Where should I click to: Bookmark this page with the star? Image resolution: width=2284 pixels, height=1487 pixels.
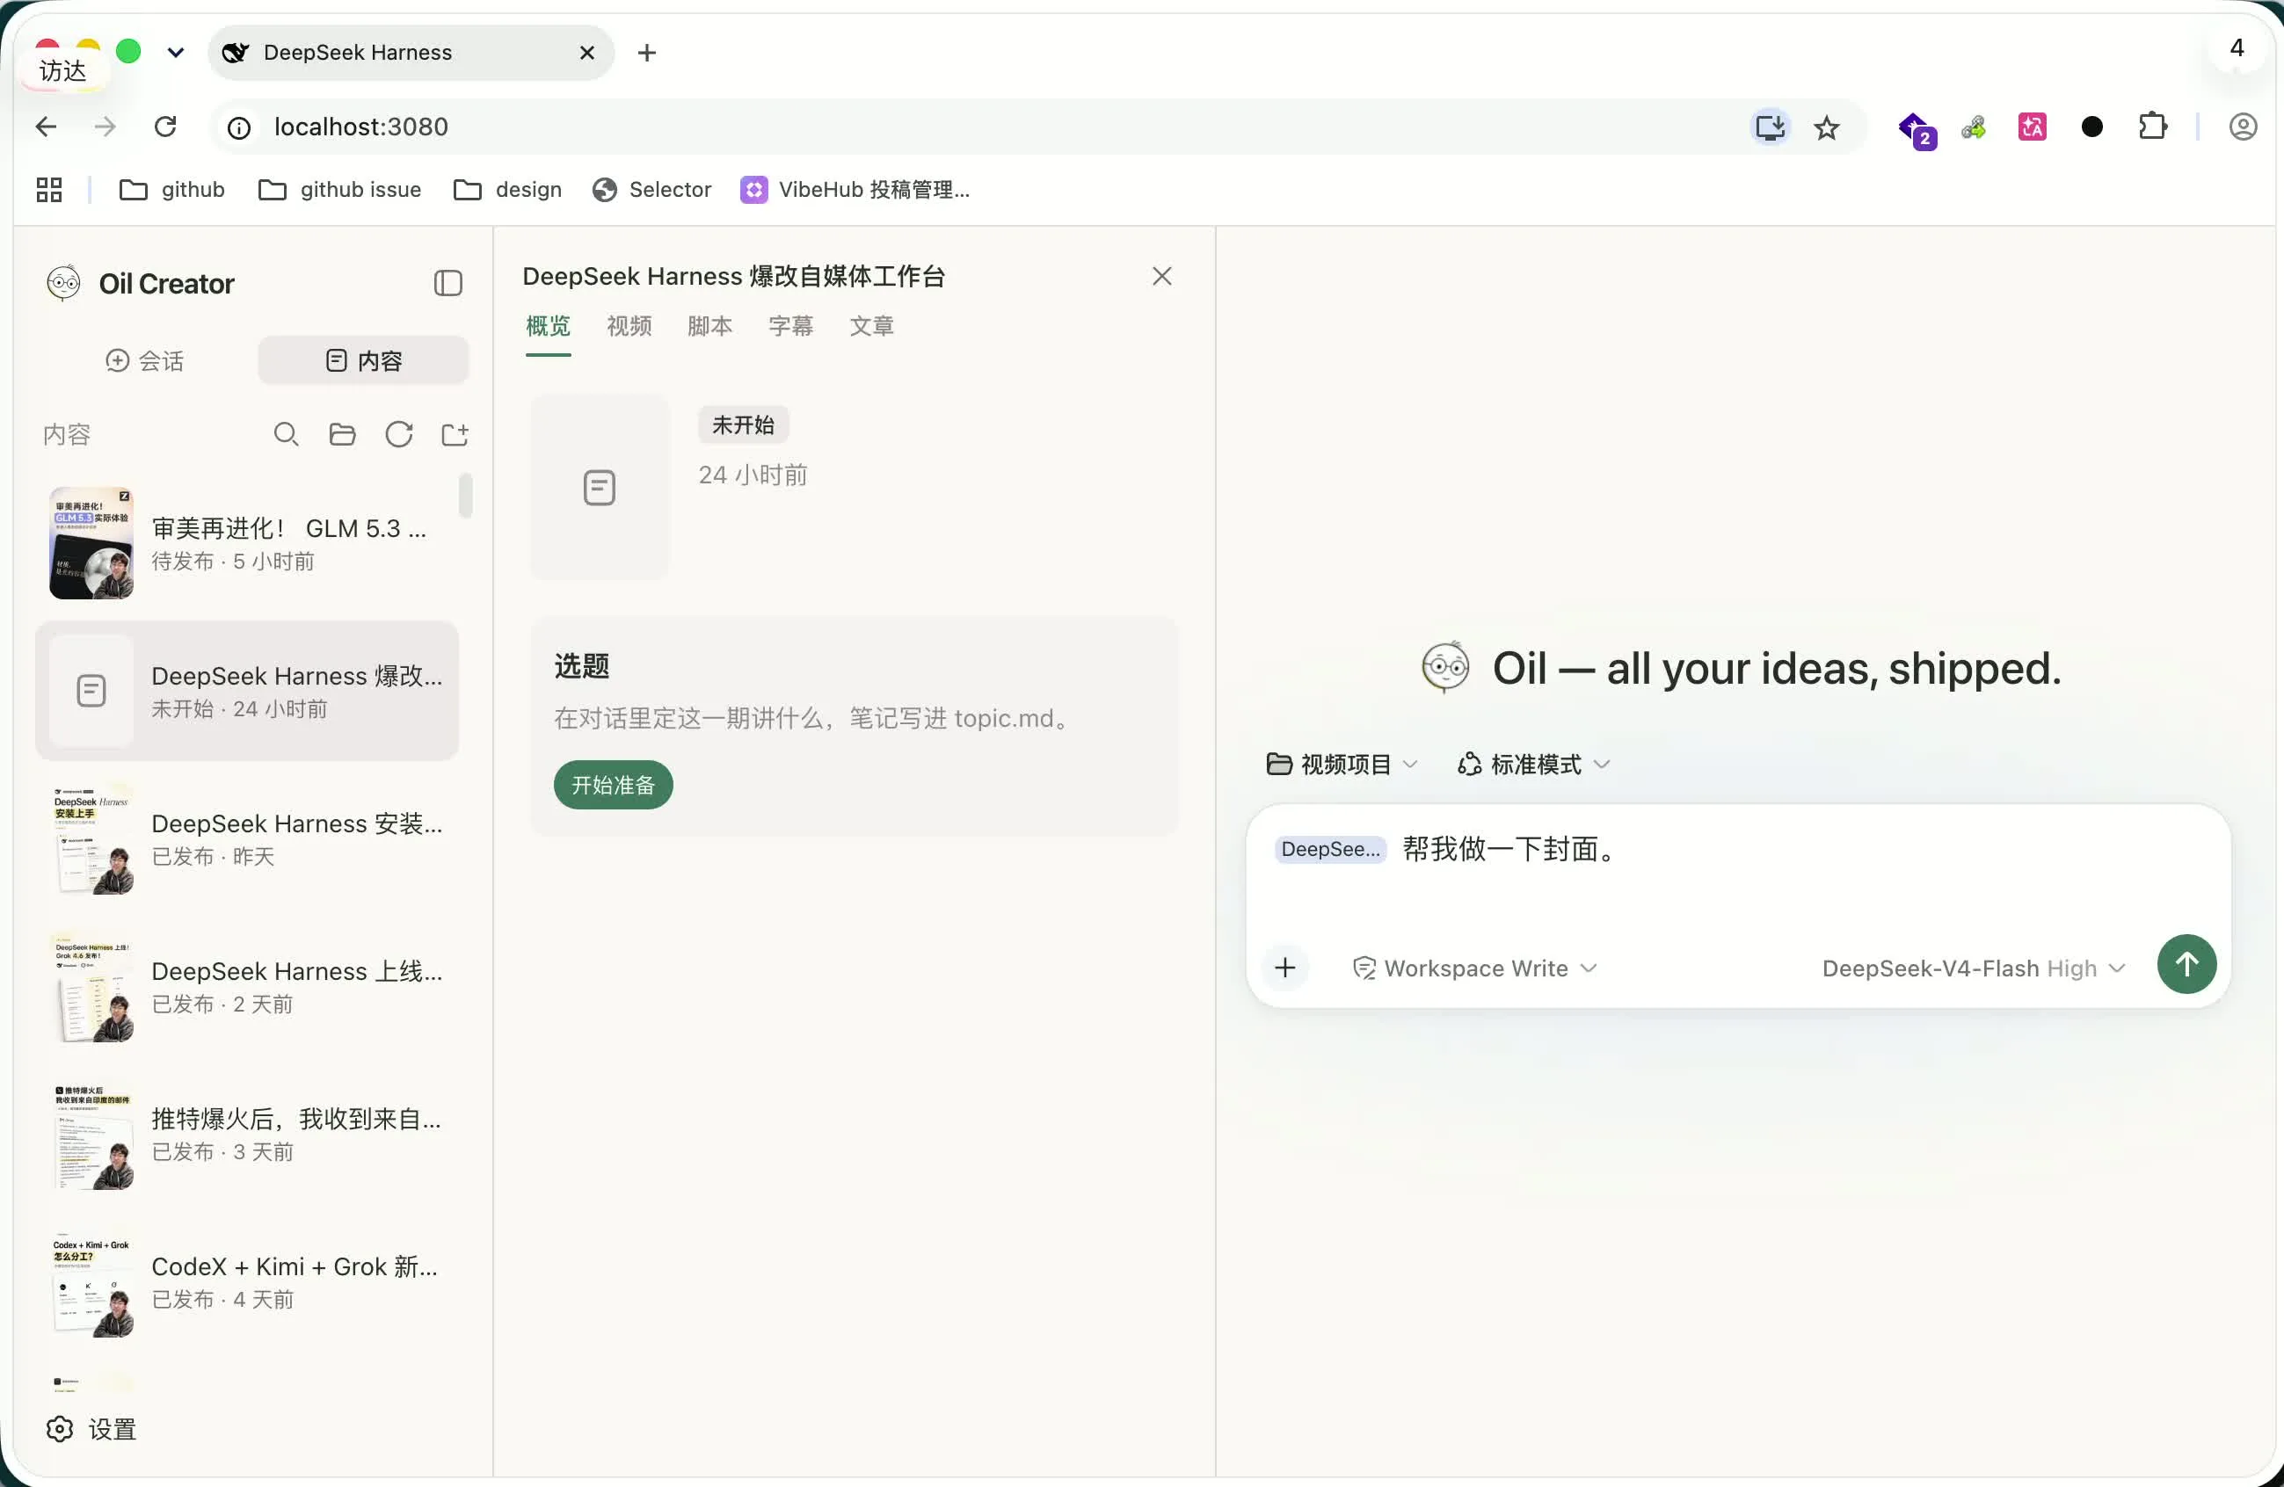tap(1826, 127)
